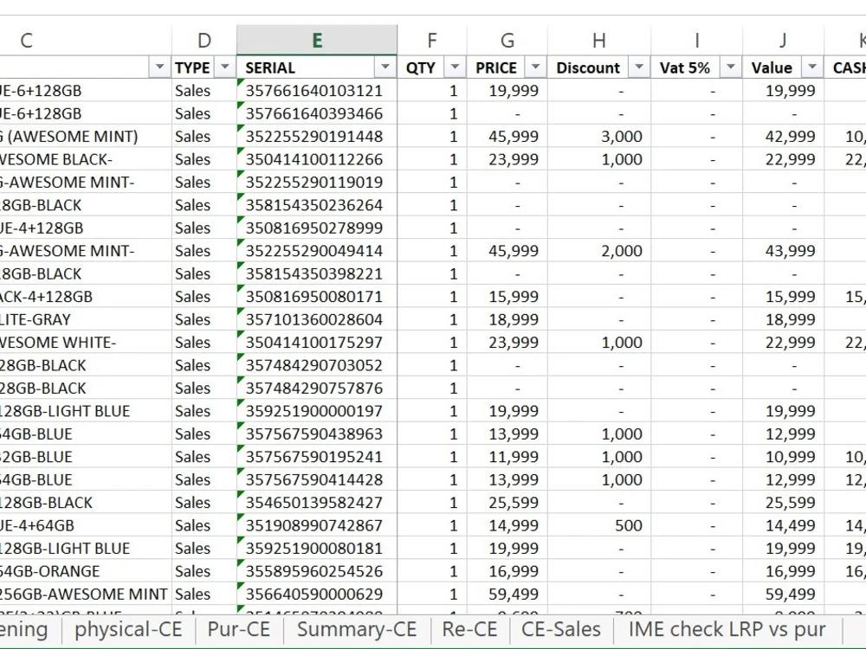Image resolution: width=866 pixels, height=649 pixels.
Task: Click price cell 18,999
Action: 507,319
